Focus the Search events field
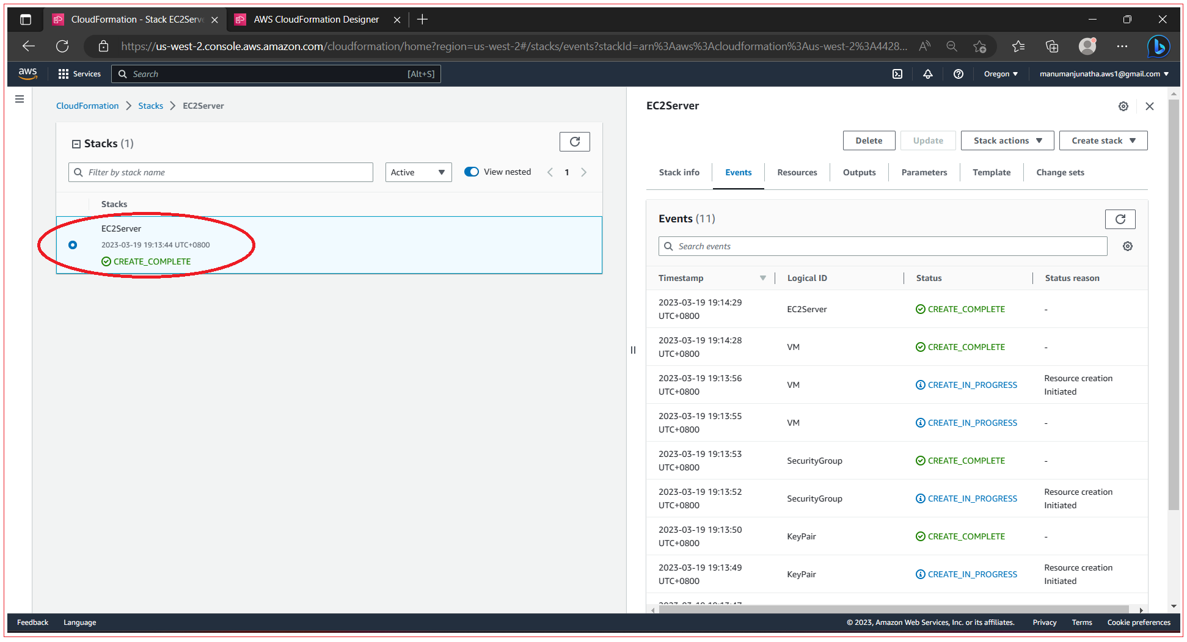Screen dimensions: 1187x642 tap(882, 246)
